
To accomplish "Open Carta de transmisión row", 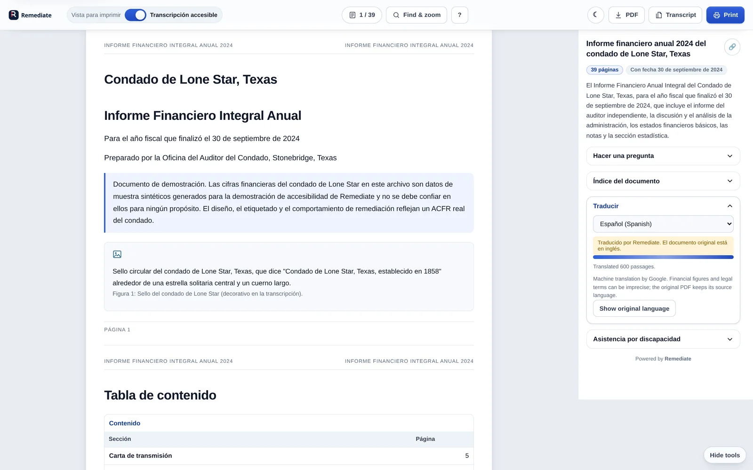I will tap(289, 456).
